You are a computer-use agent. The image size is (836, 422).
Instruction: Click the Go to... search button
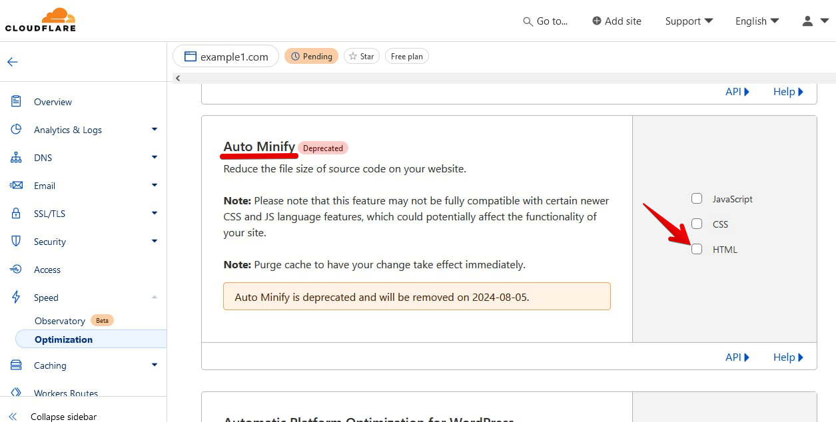click(x=546, y=21)
